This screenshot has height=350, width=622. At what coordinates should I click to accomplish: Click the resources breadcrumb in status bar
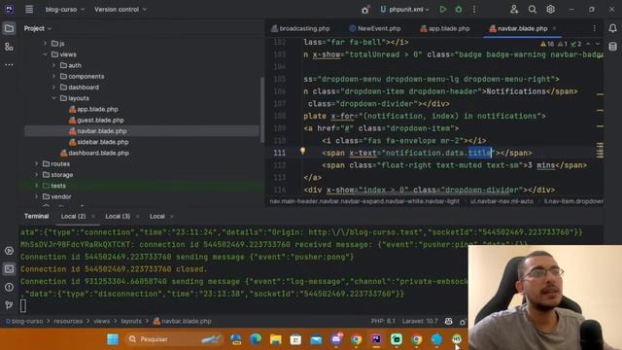tap(68, 321)
